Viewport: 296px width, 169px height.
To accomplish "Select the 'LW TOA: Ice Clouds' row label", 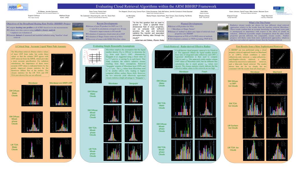I will point(233,149).
